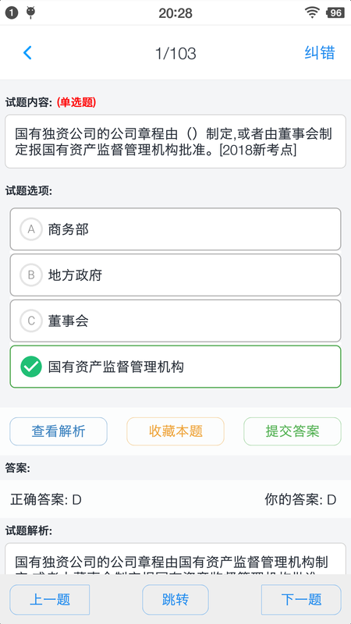Screen dimensions: 351x624
Task: Tap the 1/103 question counter
Action: 175,53
